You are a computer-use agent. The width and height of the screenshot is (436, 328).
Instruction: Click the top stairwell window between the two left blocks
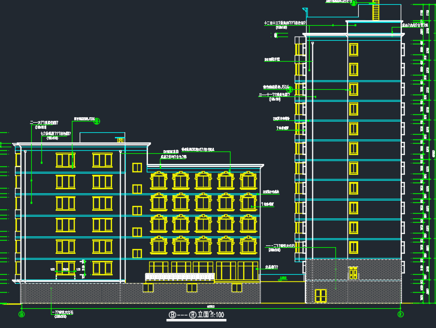click(x=137, y=167)
